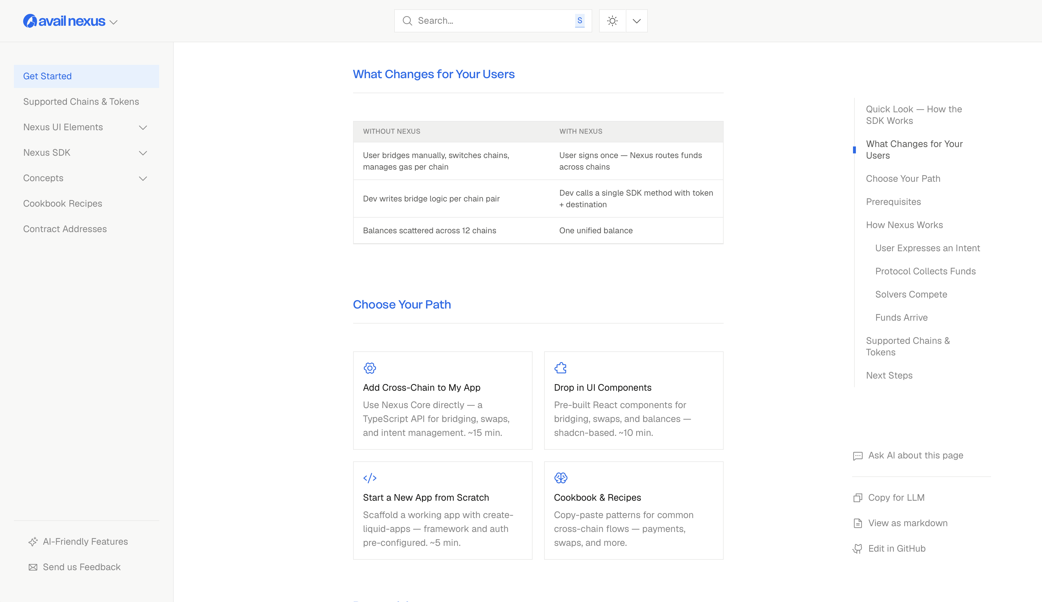The width and height of the screenshot is (1042, 602).
Task: Open the product switcher chevron beside the logo
Action: pyautogui.click(x=114, y=22)
